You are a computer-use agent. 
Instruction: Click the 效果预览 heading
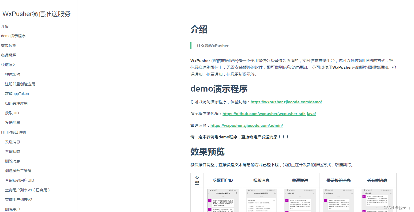(208, 152)
